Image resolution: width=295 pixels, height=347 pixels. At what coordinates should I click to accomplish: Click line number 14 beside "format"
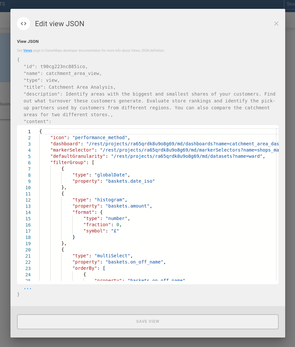click(x=28, y=212)
